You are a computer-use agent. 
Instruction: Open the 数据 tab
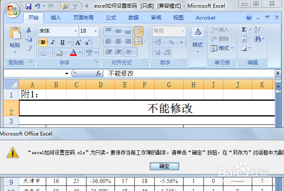[134, 17]
